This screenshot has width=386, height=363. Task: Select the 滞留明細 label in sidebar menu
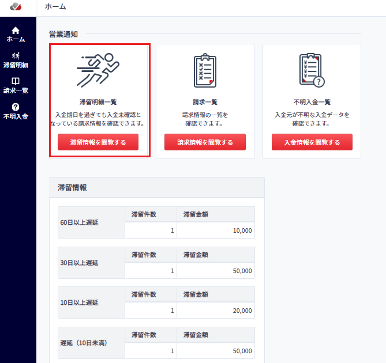(x=16, y=65)
